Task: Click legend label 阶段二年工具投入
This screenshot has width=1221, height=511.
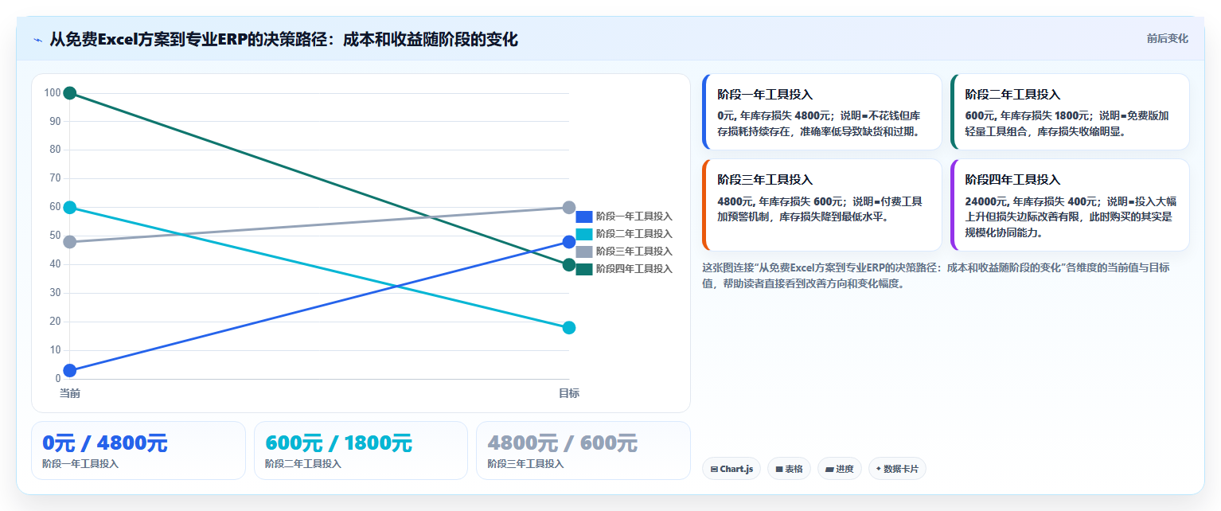Action: (x=634, y=234)
